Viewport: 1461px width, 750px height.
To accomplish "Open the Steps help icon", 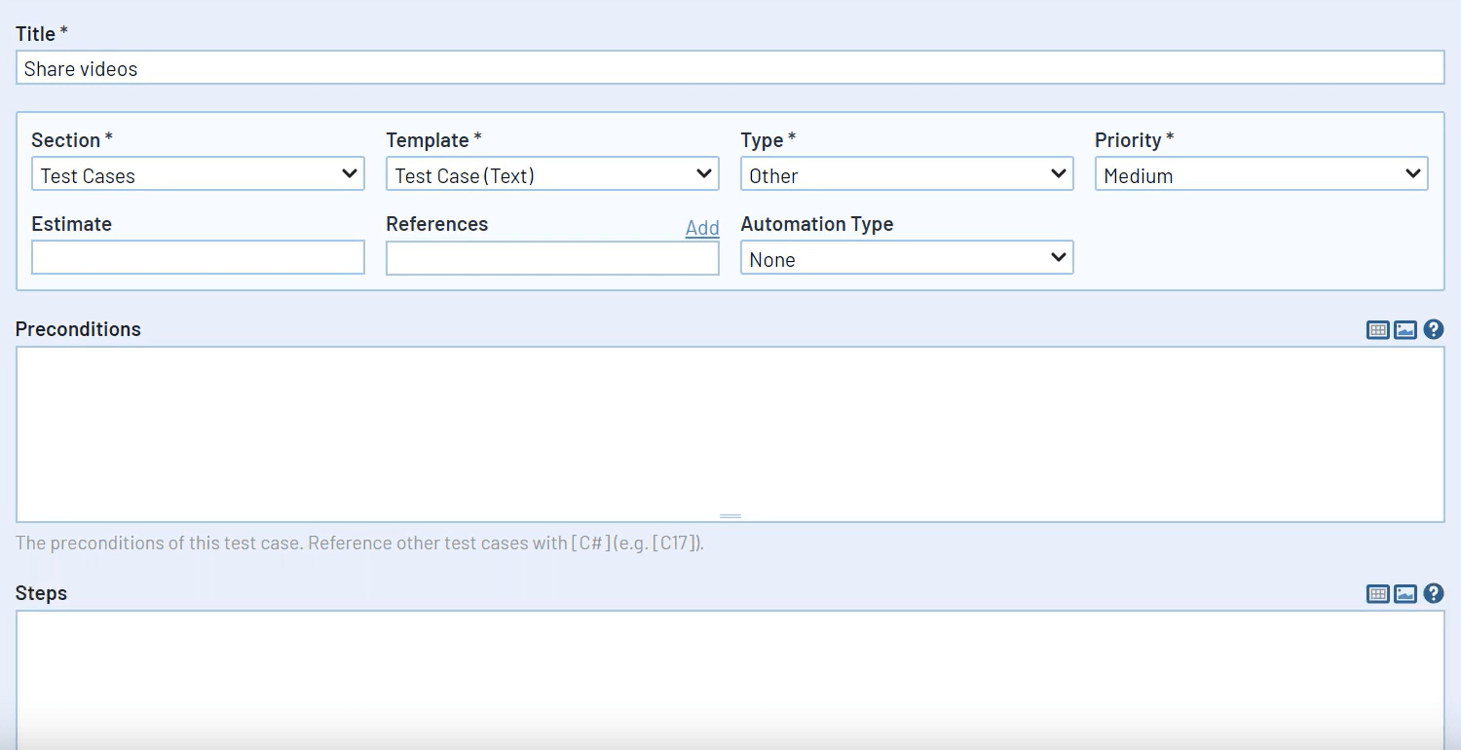I will click(1433, 593).
